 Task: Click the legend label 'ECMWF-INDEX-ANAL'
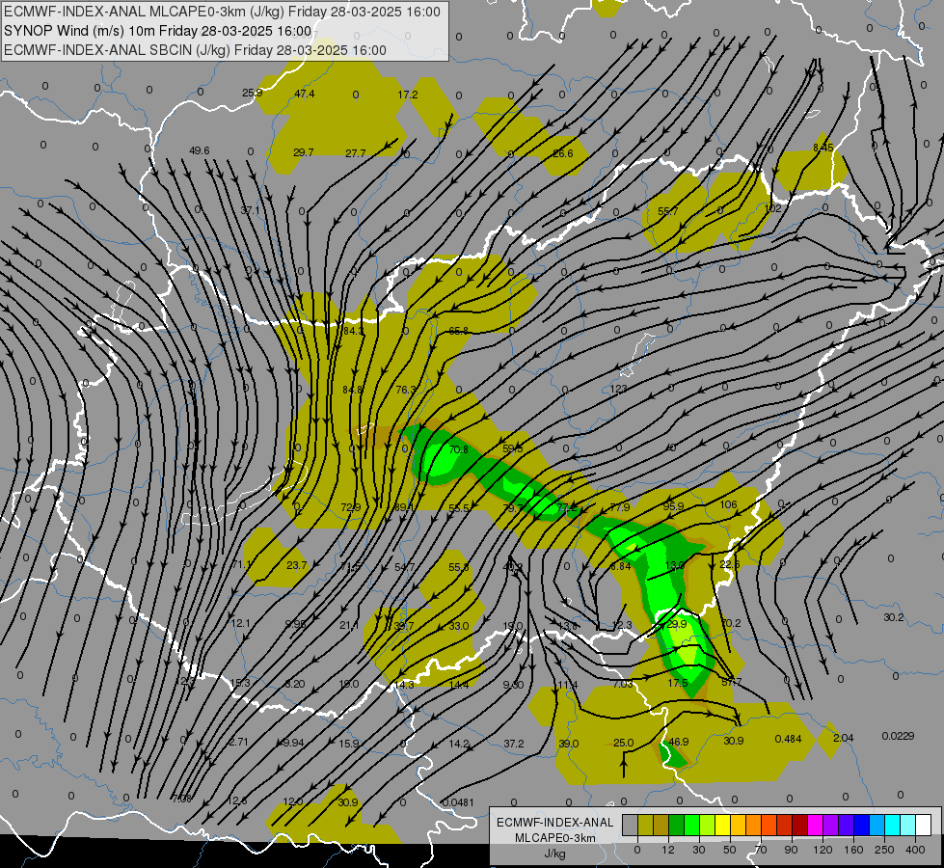(x=555, y=823)
